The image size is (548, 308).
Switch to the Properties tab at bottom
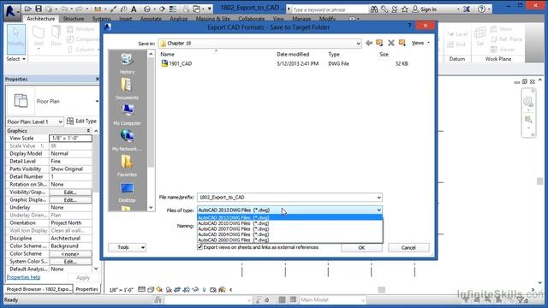[x=86, y=289]
